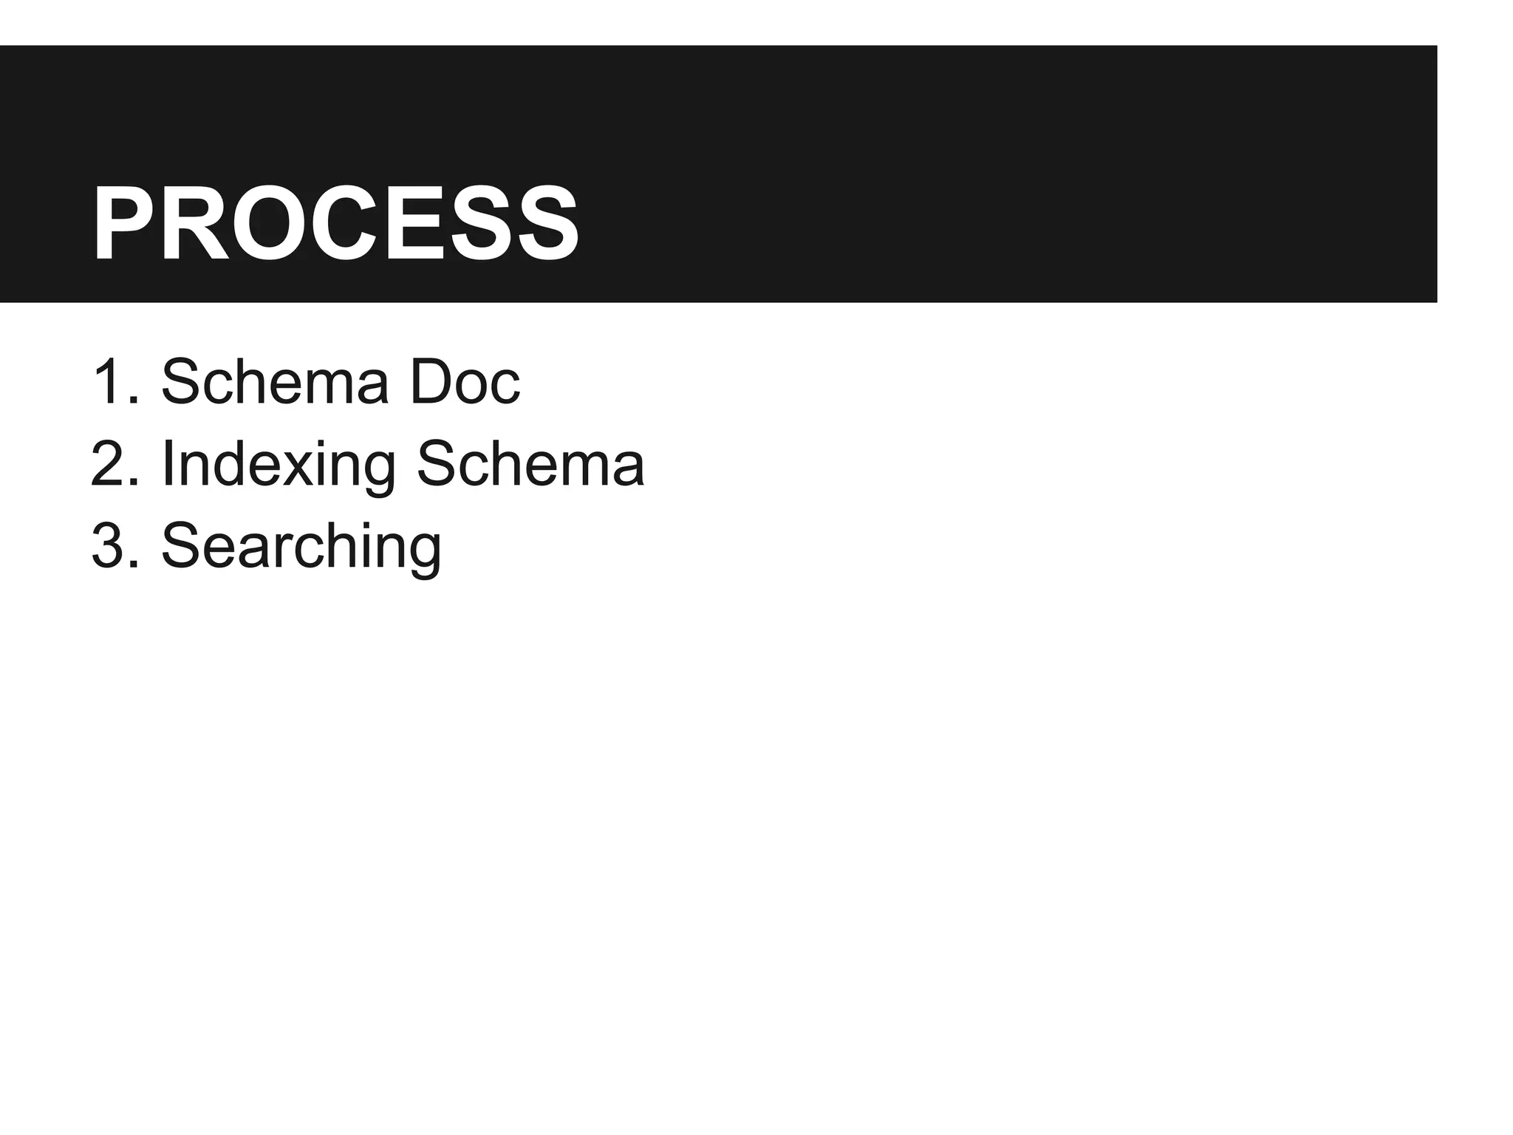Click the PROCESS slide title
1513x1135 pixels.
(335, 223)
